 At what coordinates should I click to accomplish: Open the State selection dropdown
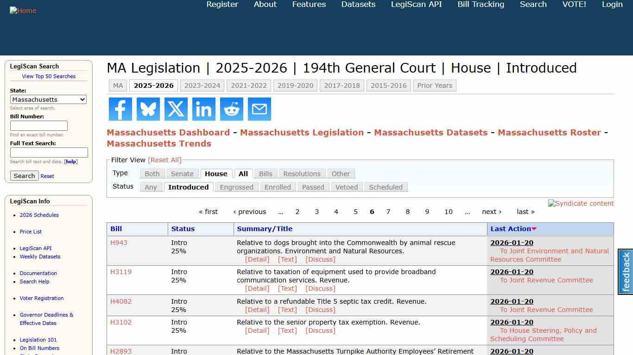(48, 99)
